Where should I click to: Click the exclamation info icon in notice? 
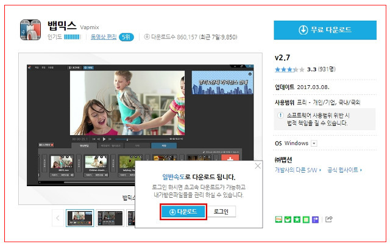pyautogui.click(x=280, y=116)
